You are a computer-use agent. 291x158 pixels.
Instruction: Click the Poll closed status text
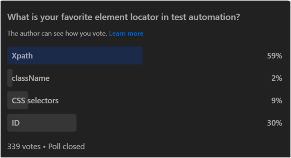point(67,146)
